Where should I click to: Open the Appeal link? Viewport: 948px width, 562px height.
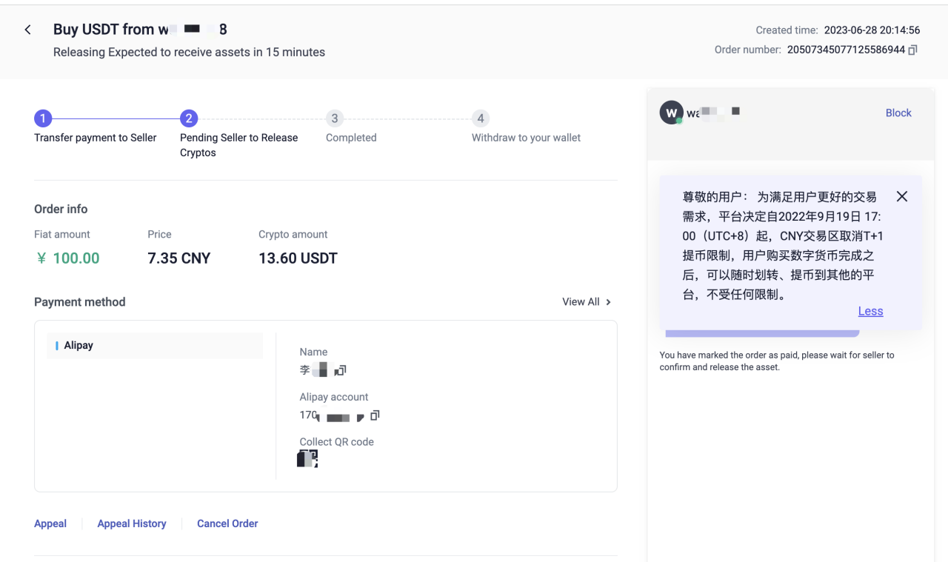50,523
